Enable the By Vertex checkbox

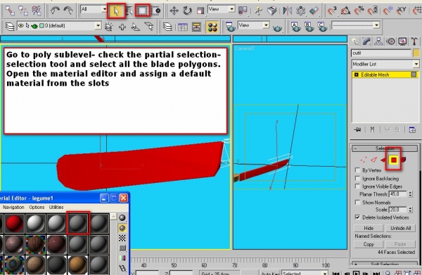click(x=358, y=170)
